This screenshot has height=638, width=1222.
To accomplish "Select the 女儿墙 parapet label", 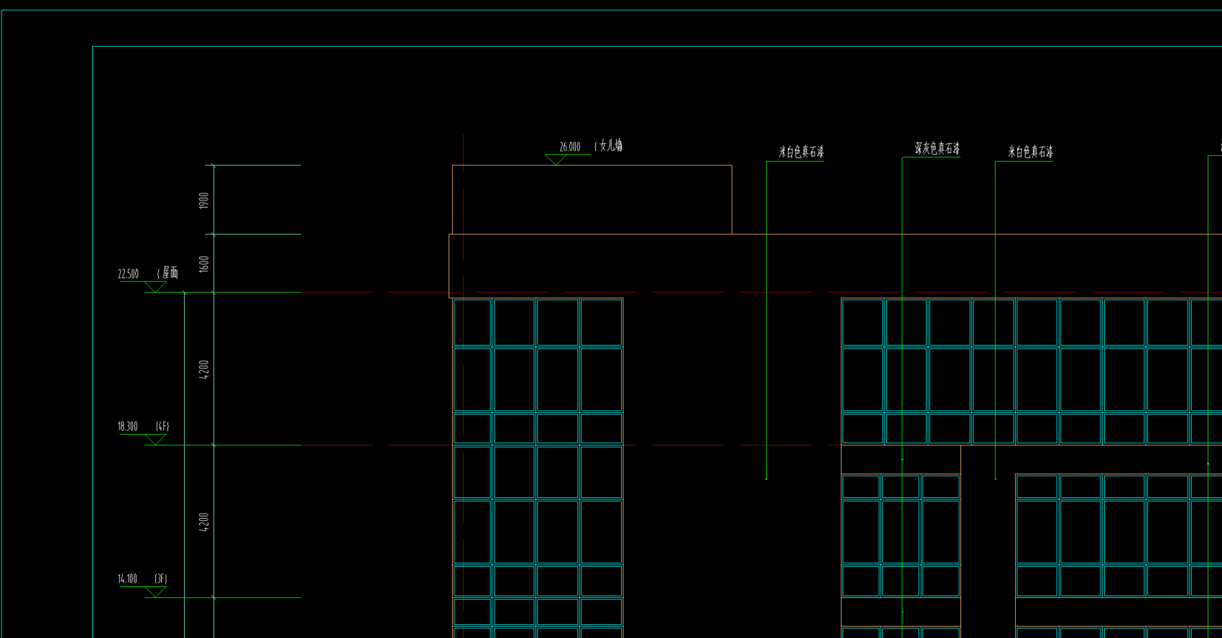I will coord(610,146).
